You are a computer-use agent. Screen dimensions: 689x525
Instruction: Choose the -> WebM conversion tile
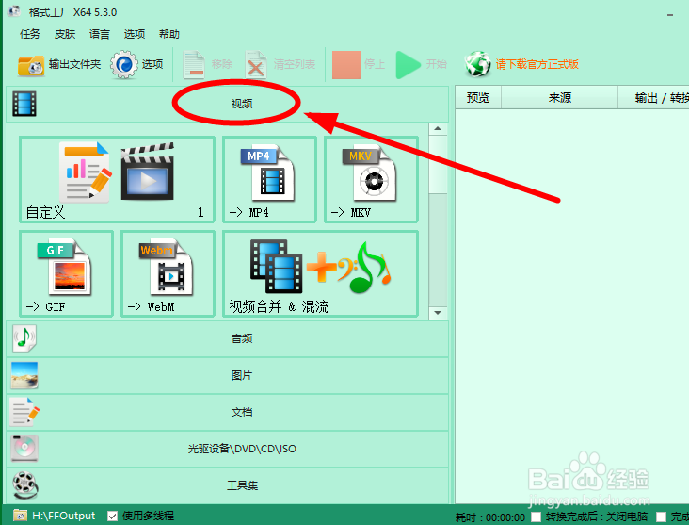tap(168, 273)
